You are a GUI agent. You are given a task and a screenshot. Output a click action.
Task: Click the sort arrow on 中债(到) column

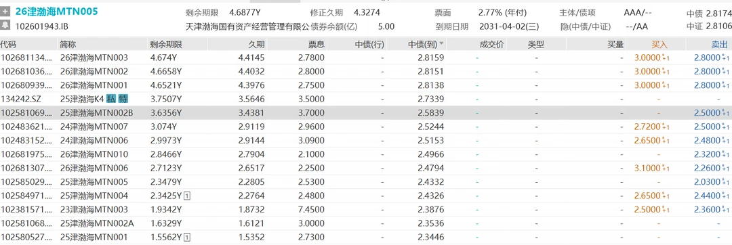442,45
